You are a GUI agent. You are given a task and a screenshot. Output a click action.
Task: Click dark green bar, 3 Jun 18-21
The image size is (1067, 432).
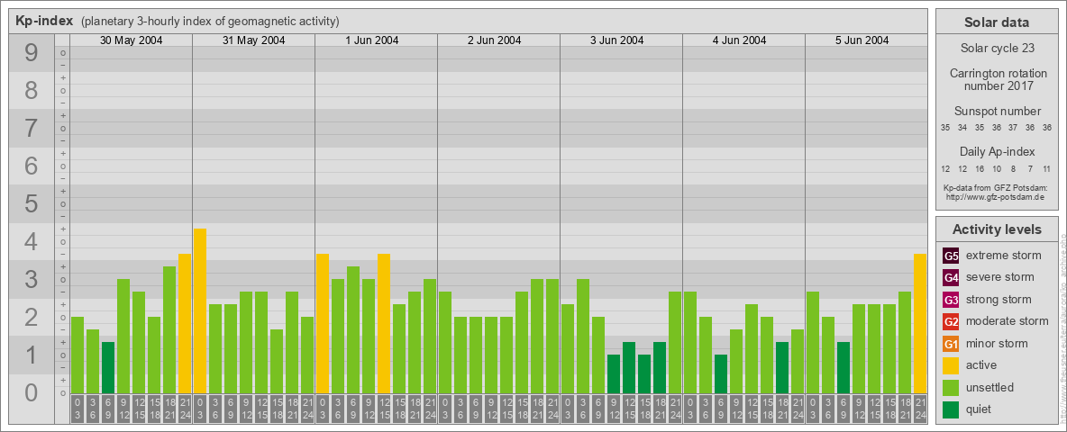pyautogui.click(x=660, y=367)
